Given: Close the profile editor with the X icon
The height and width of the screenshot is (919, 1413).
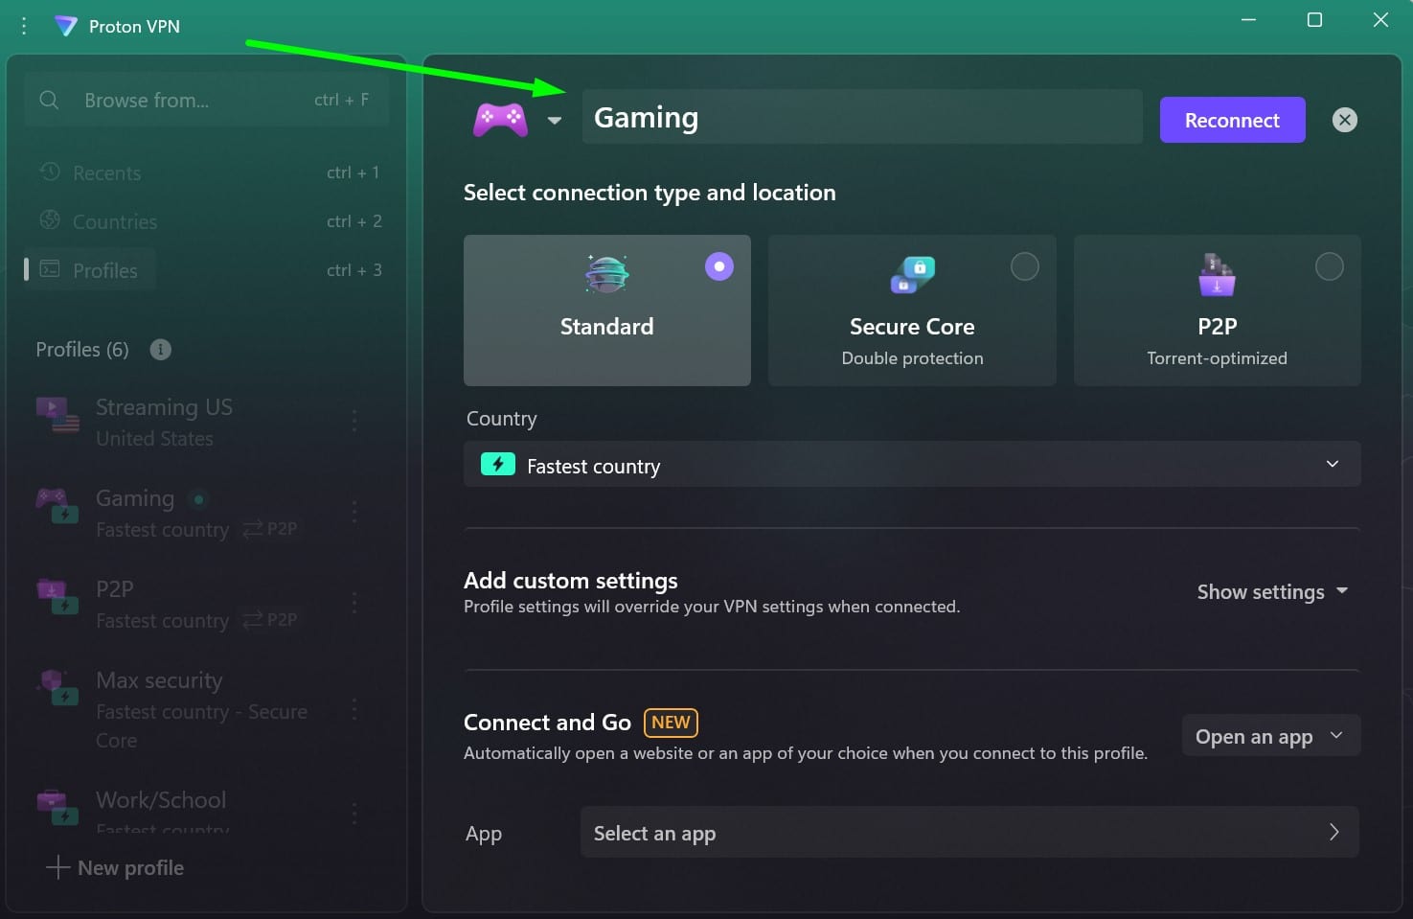Looking at the screenshot, I should point(1345,120).
